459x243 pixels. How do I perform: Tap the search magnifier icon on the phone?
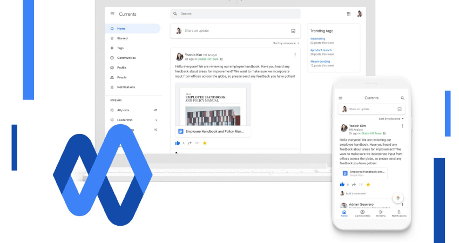pyautogui.click(x=402, y=98)
